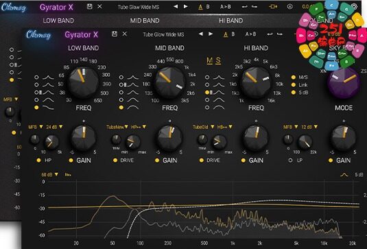The image size is (367, 249).
Task: Click the Olimeg logo in the front window
Action: pyautogui.click(x=38, y=35)
